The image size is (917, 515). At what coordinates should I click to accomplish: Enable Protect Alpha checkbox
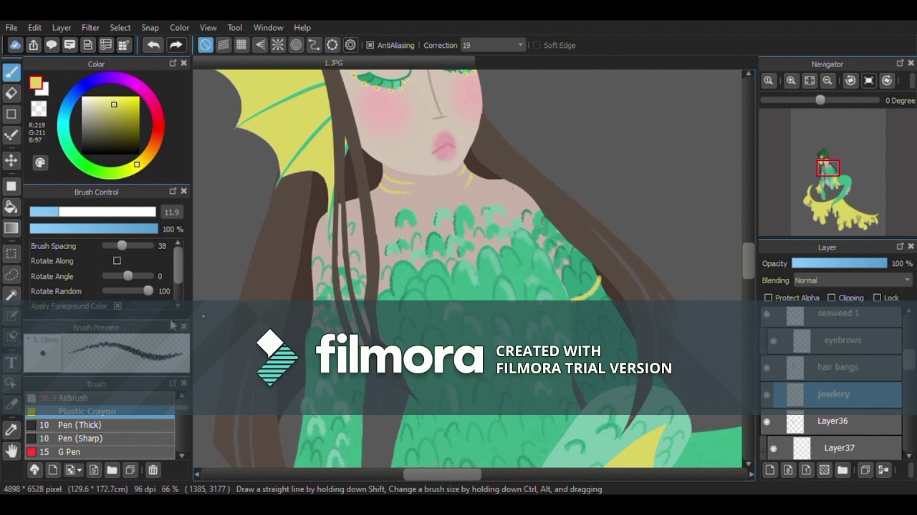[768, 298]
